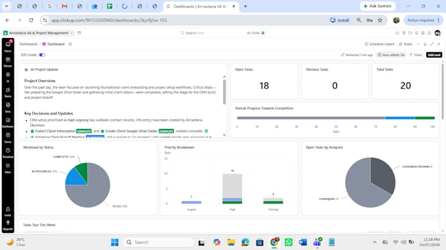Open WhatsApp from the Windows taskbar
Viewport: 446px width, 250px height.
point(289,242)
